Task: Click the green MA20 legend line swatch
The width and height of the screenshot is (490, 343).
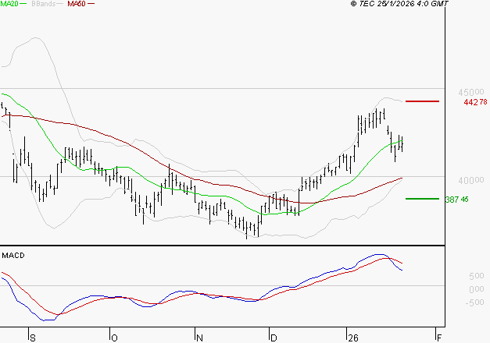Action: (x=24, y=5)
